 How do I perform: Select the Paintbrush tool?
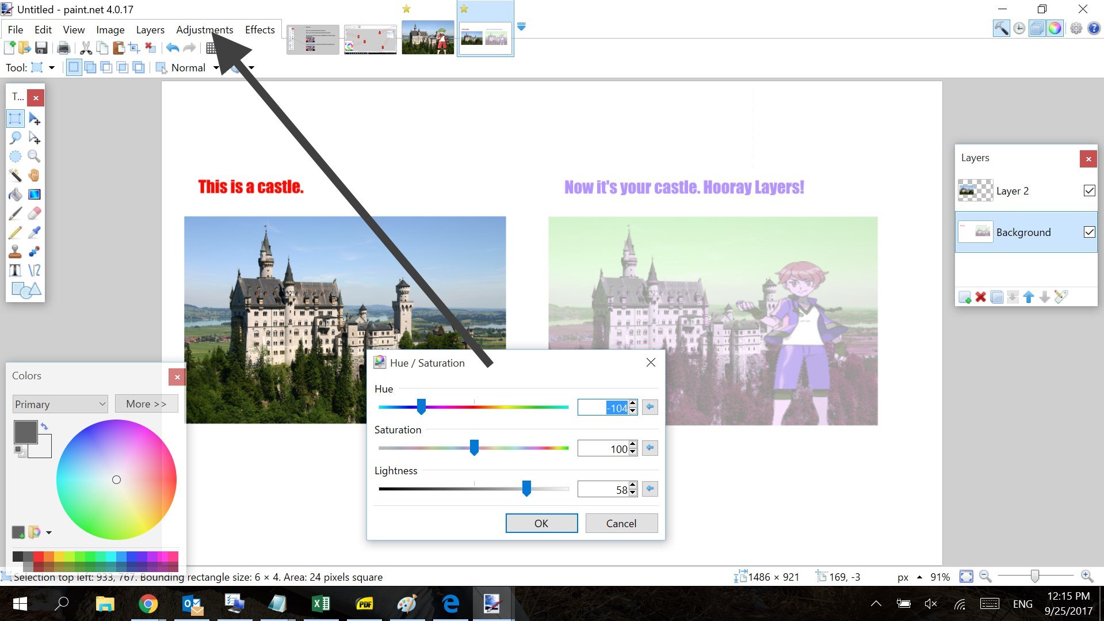[x=16, y=214]
